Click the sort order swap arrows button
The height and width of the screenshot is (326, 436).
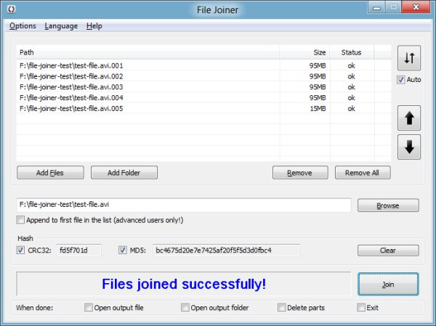(x=408, y=58)
